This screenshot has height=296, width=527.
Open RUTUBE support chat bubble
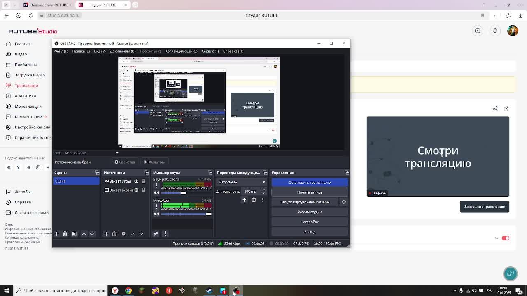[511, 273]
